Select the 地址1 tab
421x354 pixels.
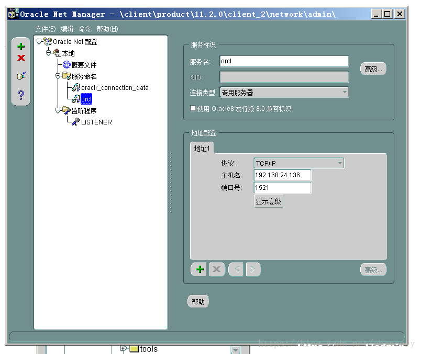(x=202, y=149)
